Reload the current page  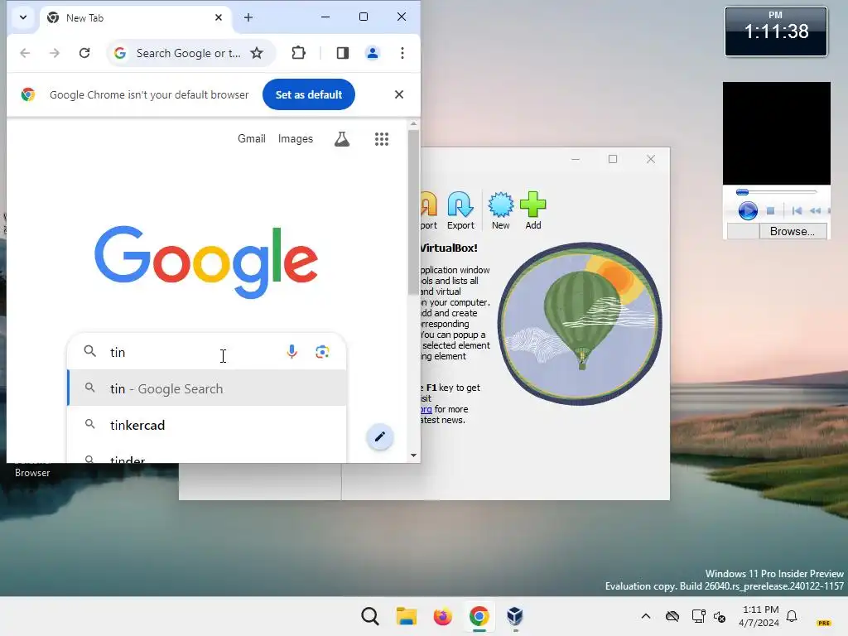tap(84, 53)
